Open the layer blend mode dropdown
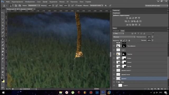The height and width of the screenshot is (95, 169). [x=124, y=37]
